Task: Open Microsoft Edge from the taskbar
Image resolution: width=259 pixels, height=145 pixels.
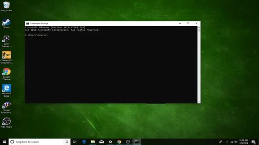Action: [84, 142]
